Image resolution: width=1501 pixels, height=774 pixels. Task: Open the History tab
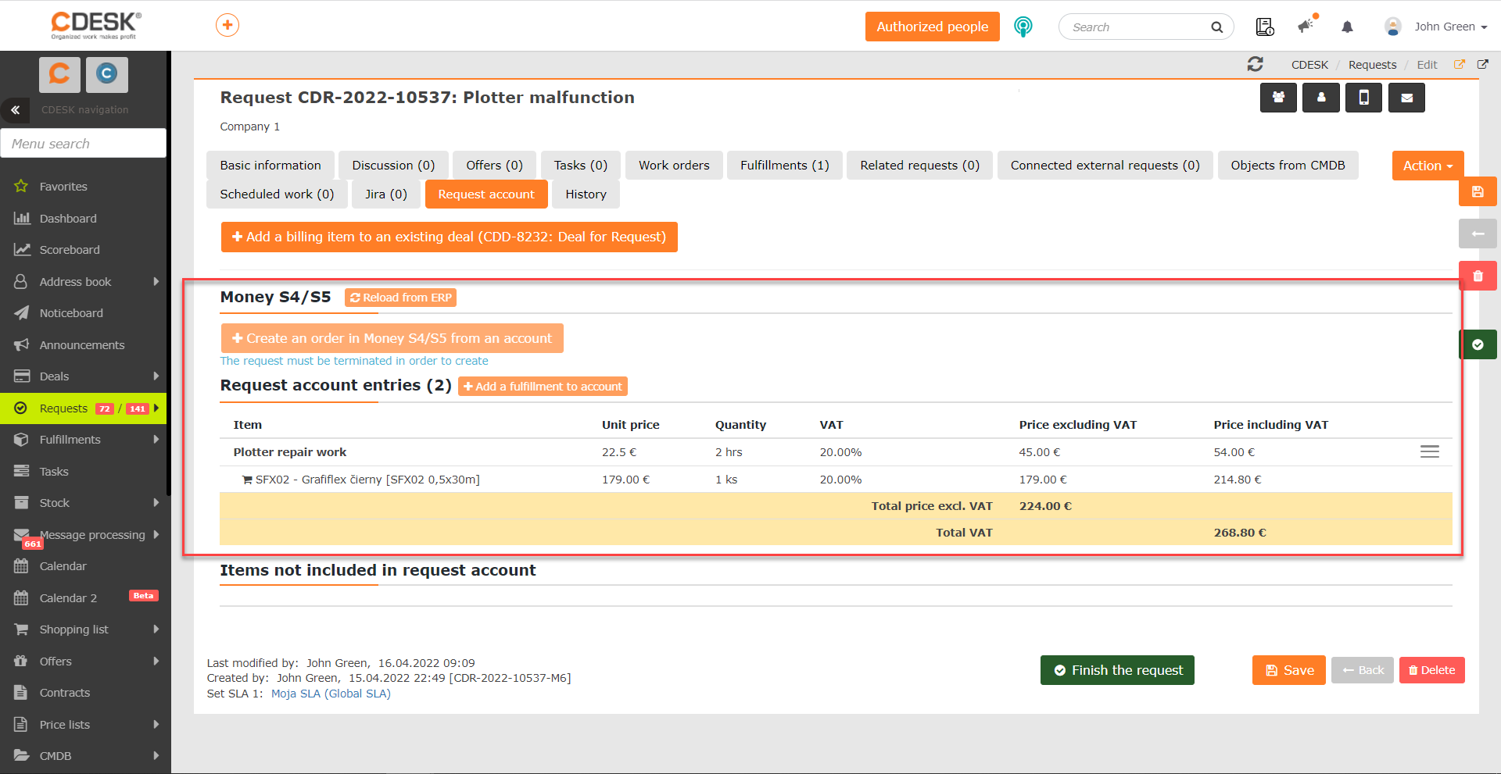(x=586, y=194)
